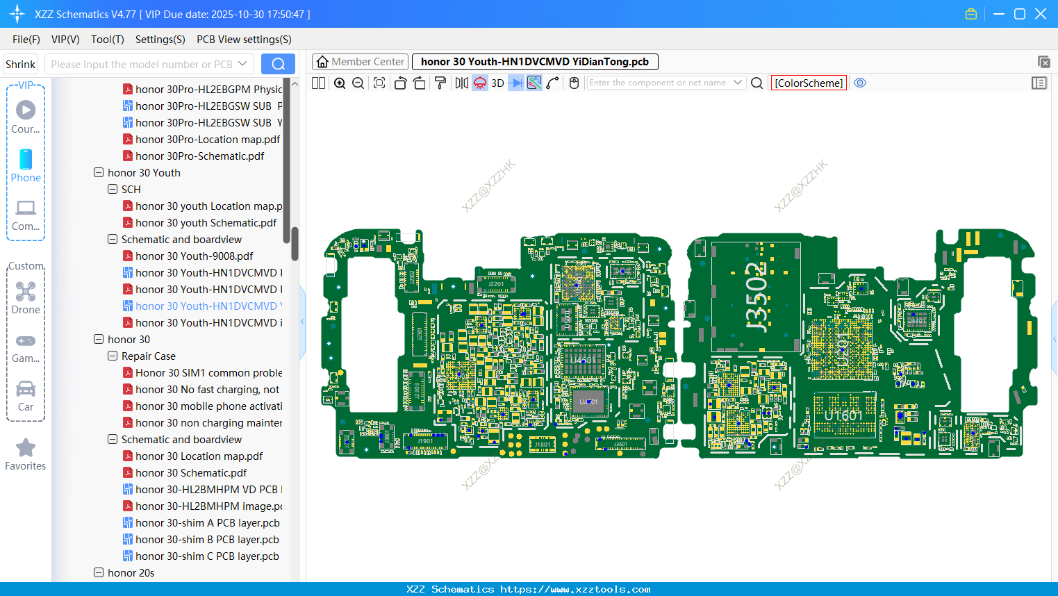
Task: Select the route measurement curve tool
Action: point(553,83)
